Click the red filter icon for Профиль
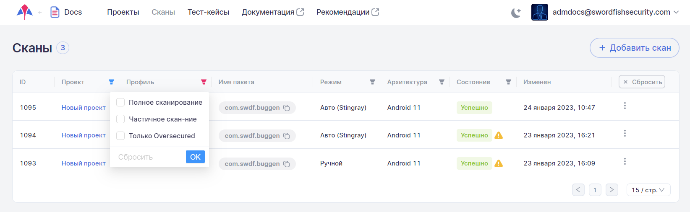Viewport: 690px width, 212px height. coord(204,82)
